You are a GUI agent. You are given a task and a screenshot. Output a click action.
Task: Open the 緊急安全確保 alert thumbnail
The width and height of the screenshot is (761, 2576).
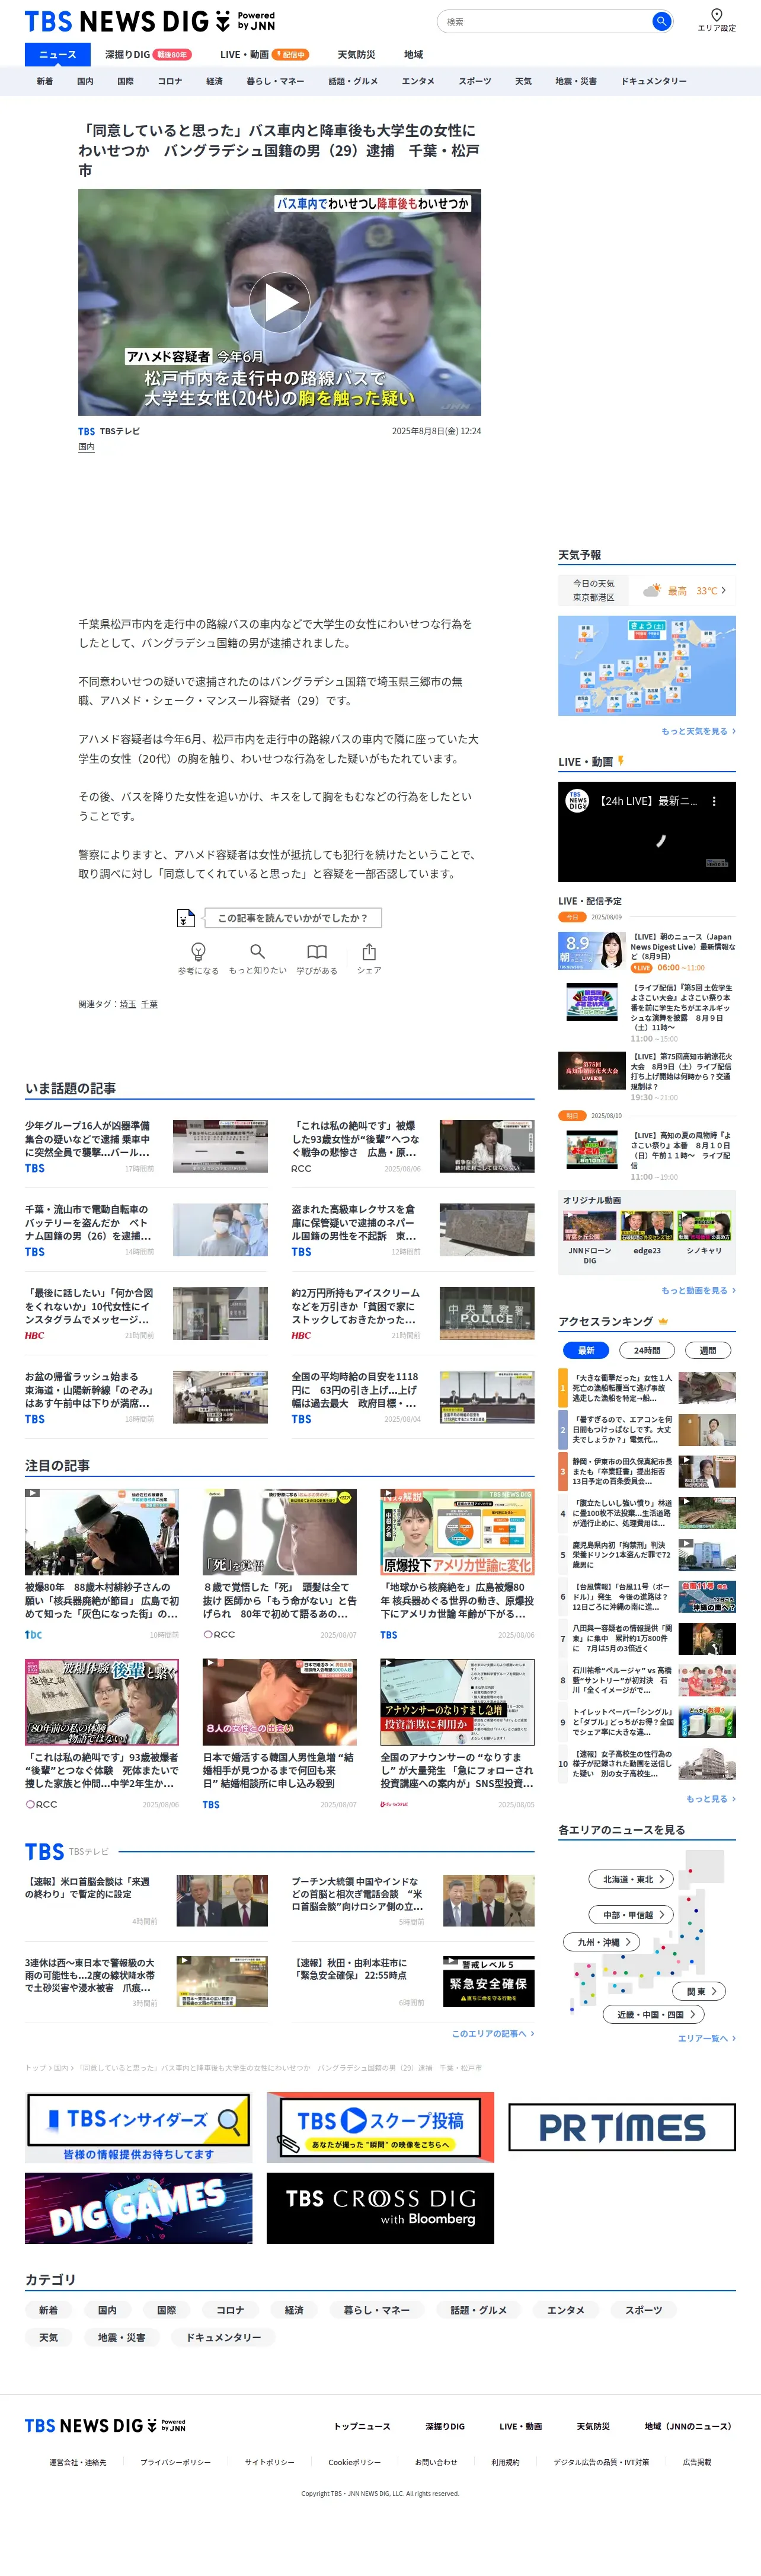coord(488,1981)
